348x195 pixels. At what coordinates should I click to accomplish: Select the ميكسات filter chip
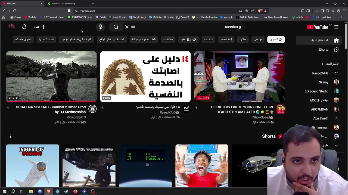(209, 40)
